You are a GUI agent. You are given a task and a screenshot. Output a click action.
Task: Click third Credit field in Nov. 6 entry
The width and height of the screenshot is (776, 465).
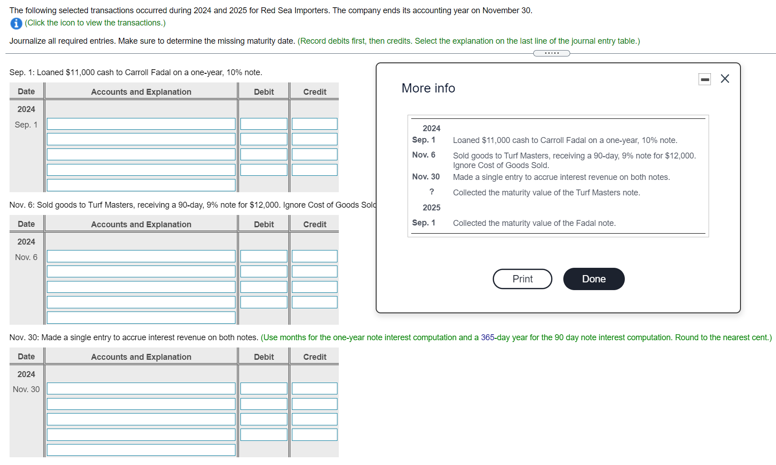(315, 287)
